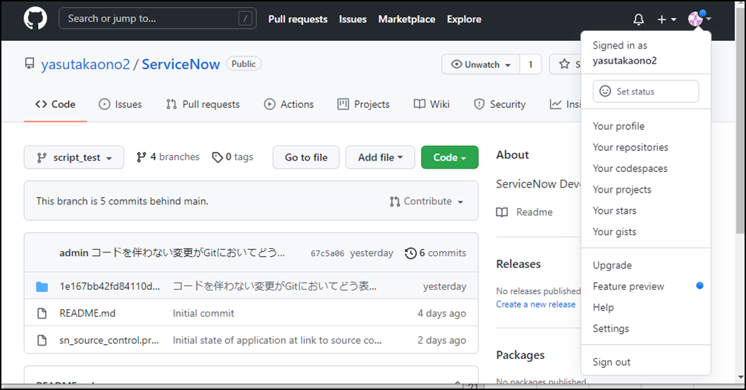Click the branch icon beside 4 branches
Viewport: 746px width, 390px height.
(141, 157)
